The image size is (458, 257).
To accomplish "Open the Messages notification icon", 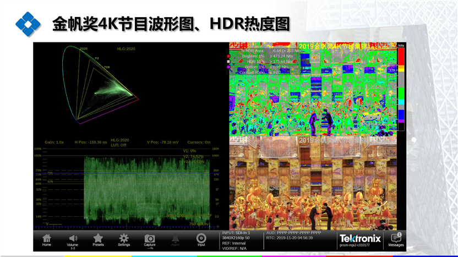I will pos(396,238).
